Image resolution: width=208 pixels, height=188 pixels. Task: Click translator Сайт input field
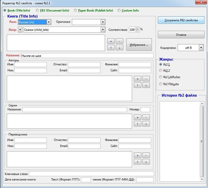click(x=135, y=146)
